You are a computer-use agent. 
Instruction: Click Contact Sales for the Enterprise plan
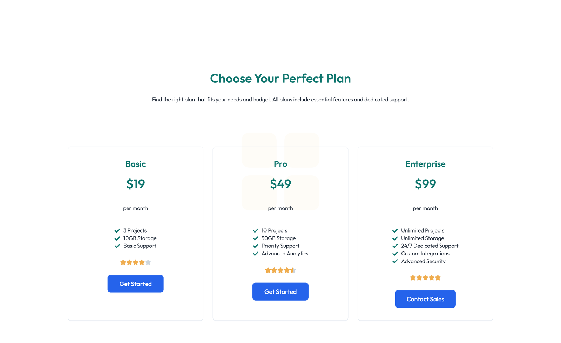point(425,299)
